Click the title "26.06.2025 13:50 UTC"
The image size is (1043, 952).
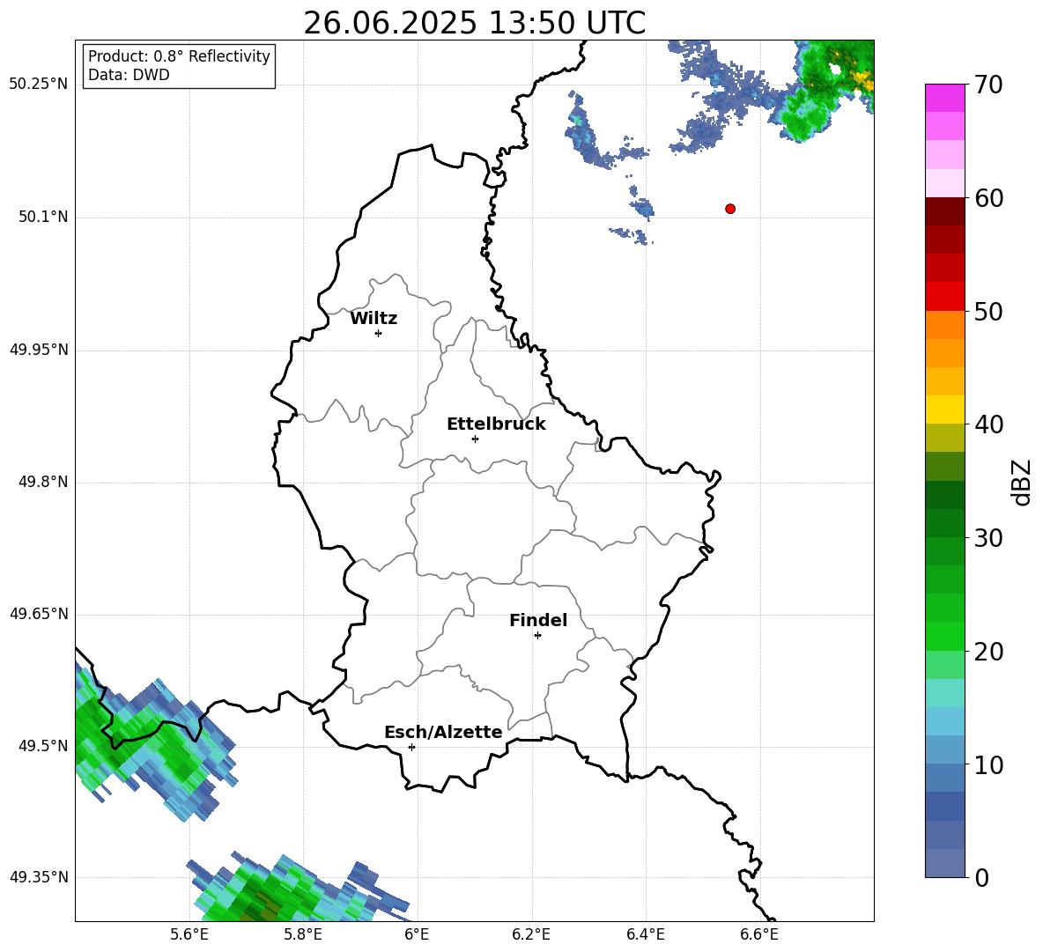coord(474,23)
